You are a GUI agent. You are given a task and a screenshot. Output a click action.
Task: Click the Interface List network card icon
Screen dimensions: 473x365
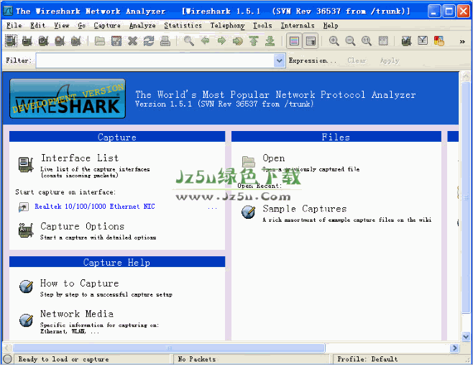(26, 165)
